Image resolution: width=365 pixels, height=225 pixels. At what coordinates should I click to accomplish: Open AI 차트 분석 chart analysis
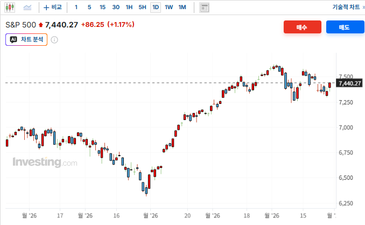pos(26,39)
